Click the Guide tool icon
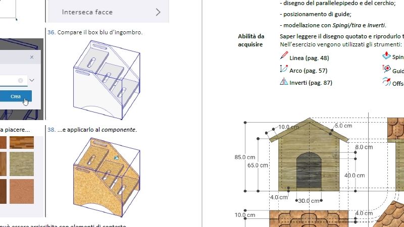The image size is (404, 227). click(386, 69)
